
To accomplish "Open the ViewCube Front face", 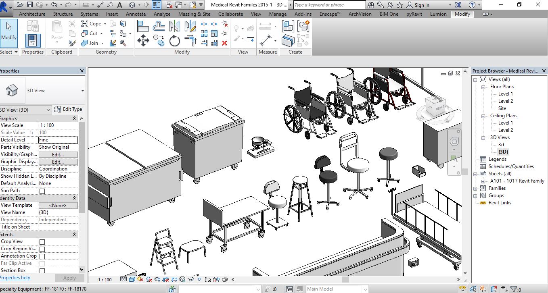I will 439,108.
